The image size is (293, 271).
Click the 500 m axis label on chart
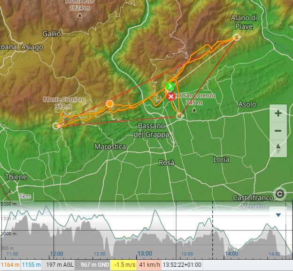tap(8, 248)
